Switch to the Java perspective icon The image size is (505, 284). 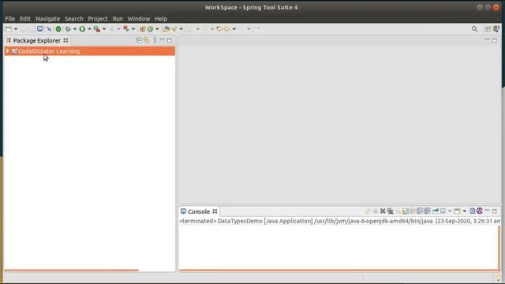coord(496,29)
